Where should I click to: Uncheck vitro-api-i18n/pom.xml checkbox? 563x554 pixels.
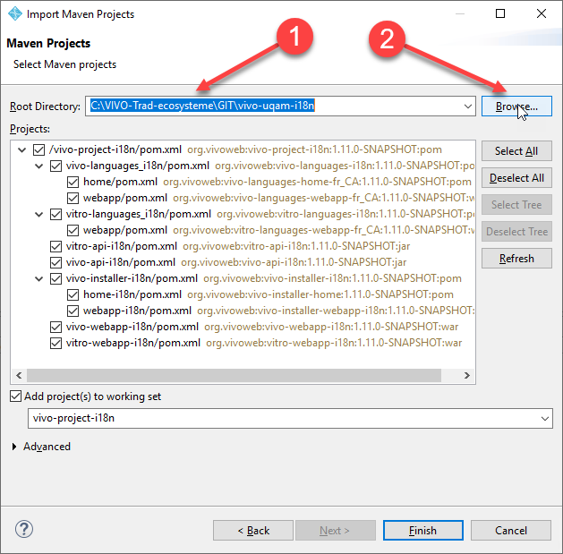click(x=55, y=246)
